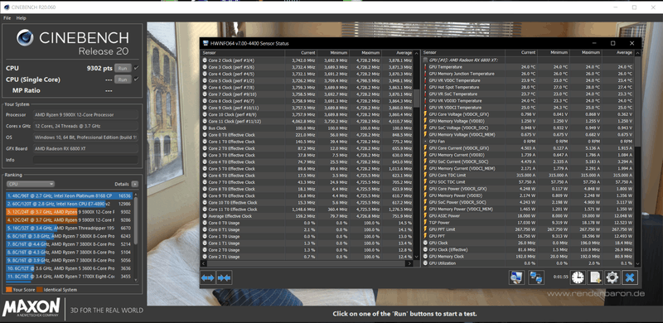Reset the HWiNFO clock timer icon
The width and height of the screenshot is (663, 323).
(578, 277)
